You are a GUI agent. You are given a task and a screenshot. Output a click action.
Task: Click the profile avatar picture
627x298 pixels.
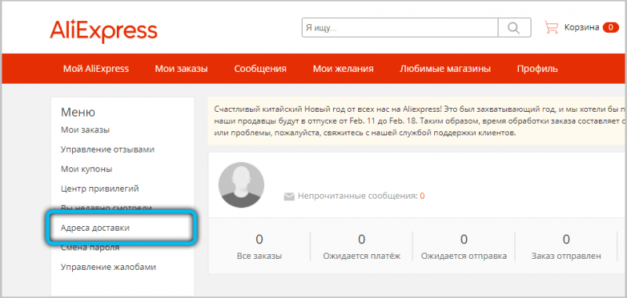point(241,185)
